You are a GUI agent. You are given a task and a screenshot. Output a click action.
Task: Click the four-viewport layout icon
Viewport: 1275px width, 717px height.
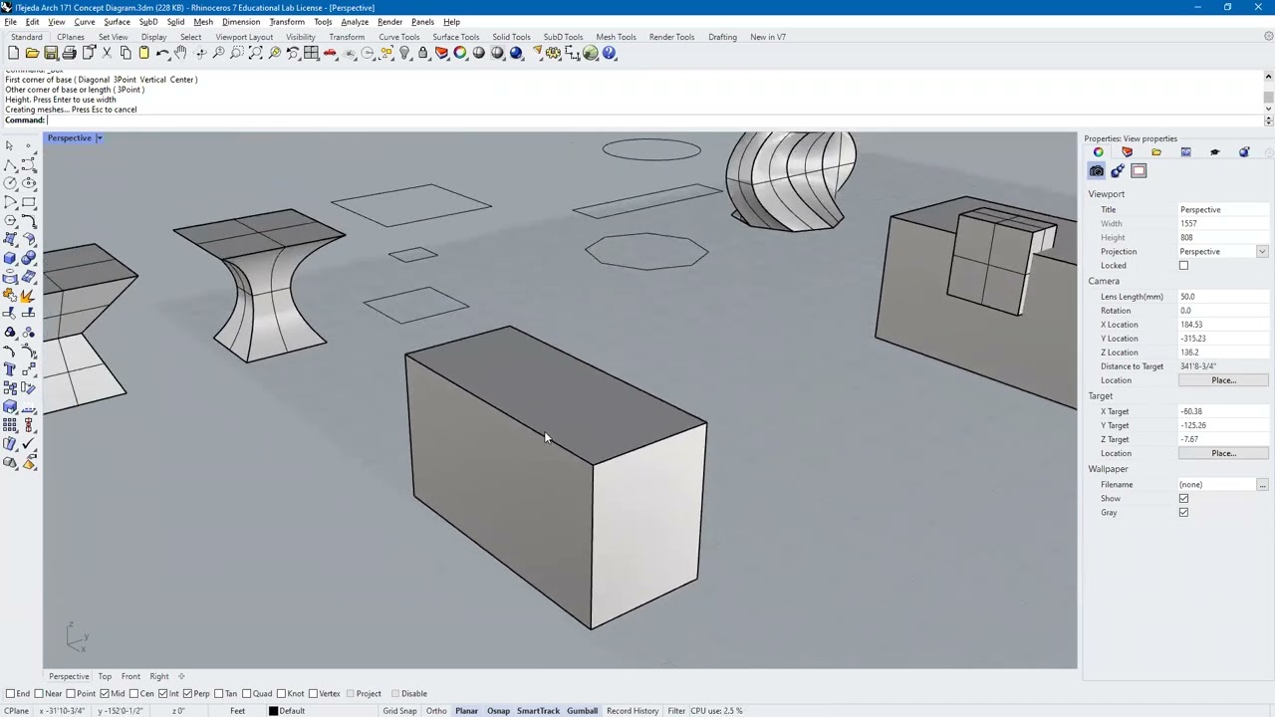point(312,53)
